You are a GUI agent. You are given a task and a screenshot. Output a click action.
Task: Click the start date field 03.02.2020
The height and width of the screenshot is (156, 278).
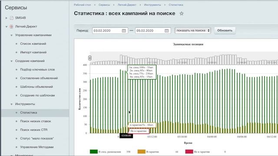click(x=110, y=31)
